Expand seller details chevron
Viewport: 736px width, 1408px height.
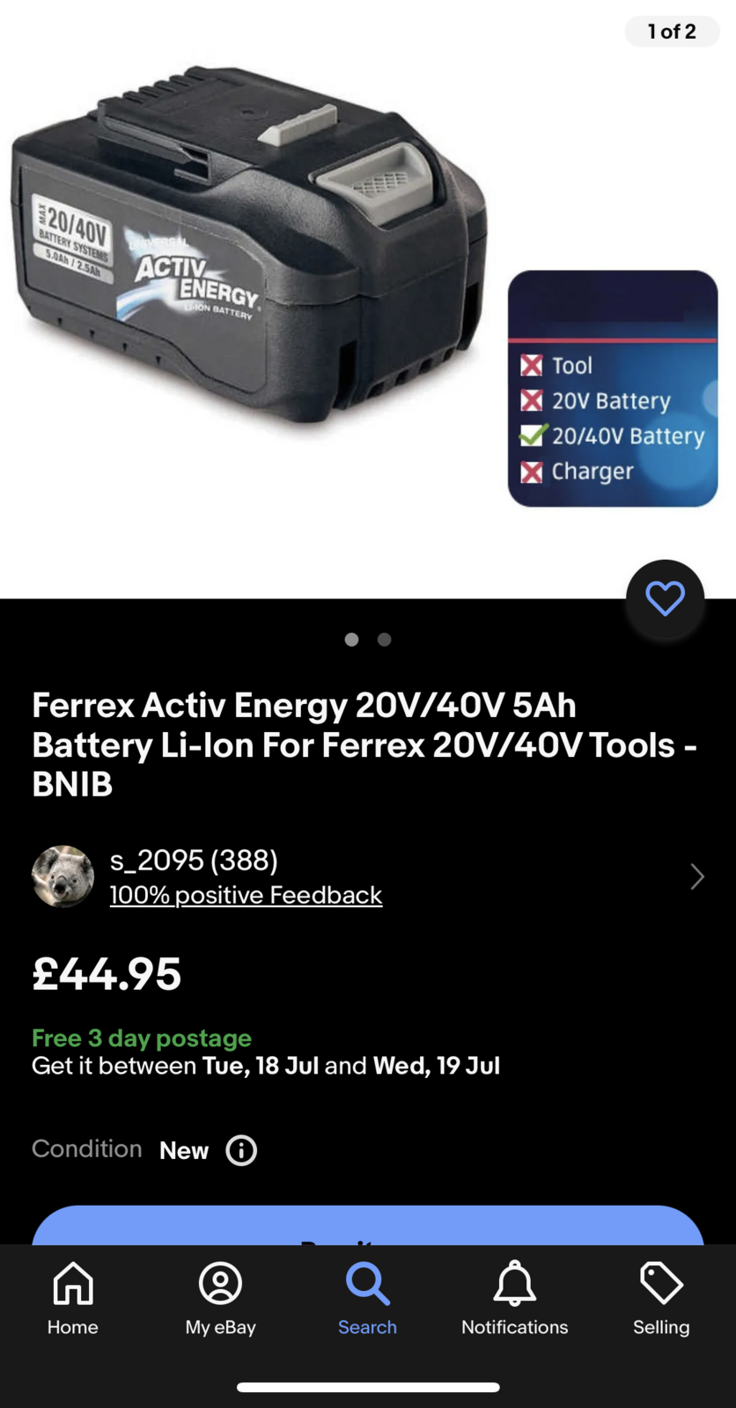pyautogui.click(x=696, y=876)
